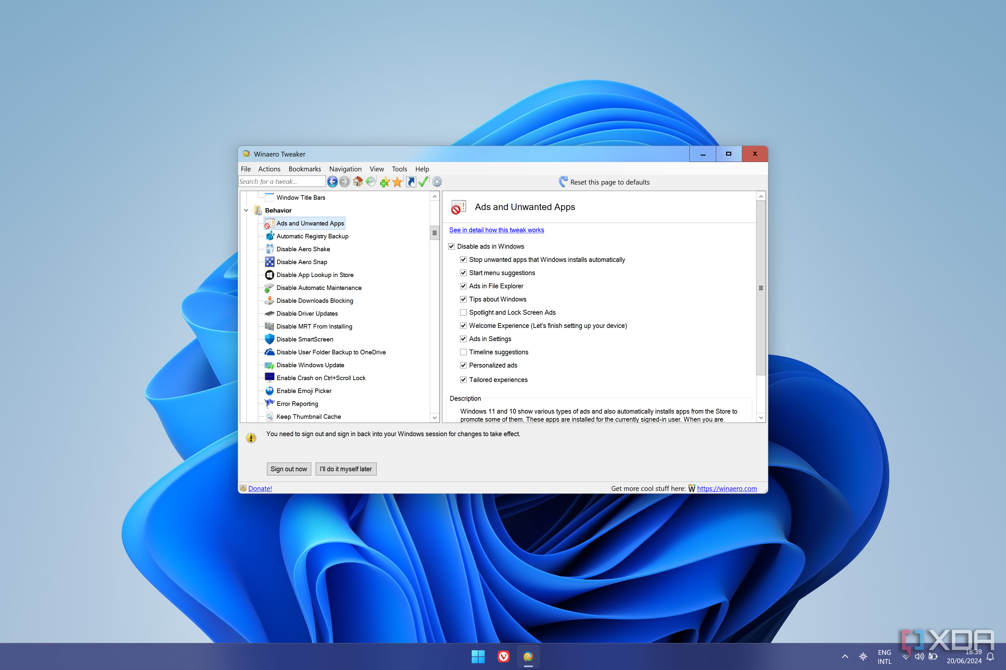The height and width of the screenshot is (670, 1006).
Task: Click the blue Back navigation arrow
Action: (x=332, y=182)
